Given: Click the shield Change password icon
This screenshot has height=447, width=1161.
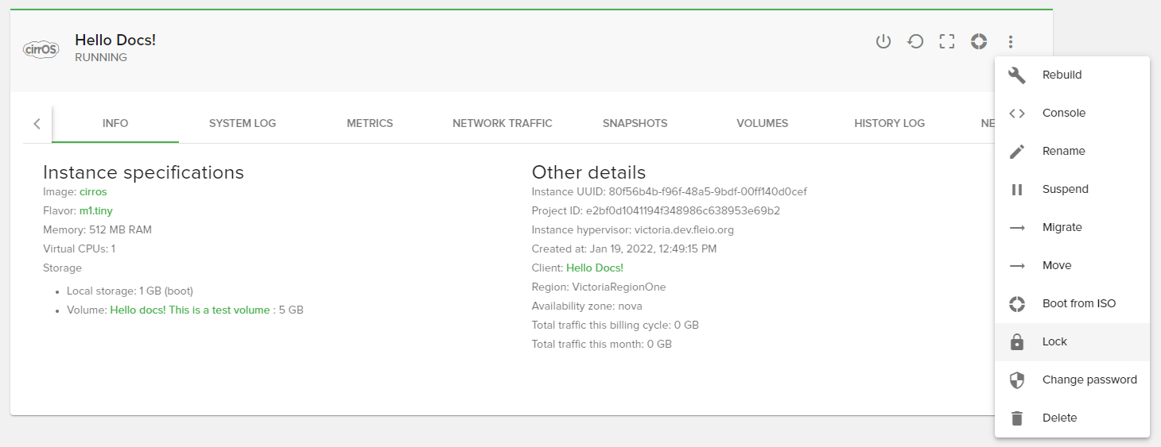Looking at the screenshot, I should click(1016, 380).
